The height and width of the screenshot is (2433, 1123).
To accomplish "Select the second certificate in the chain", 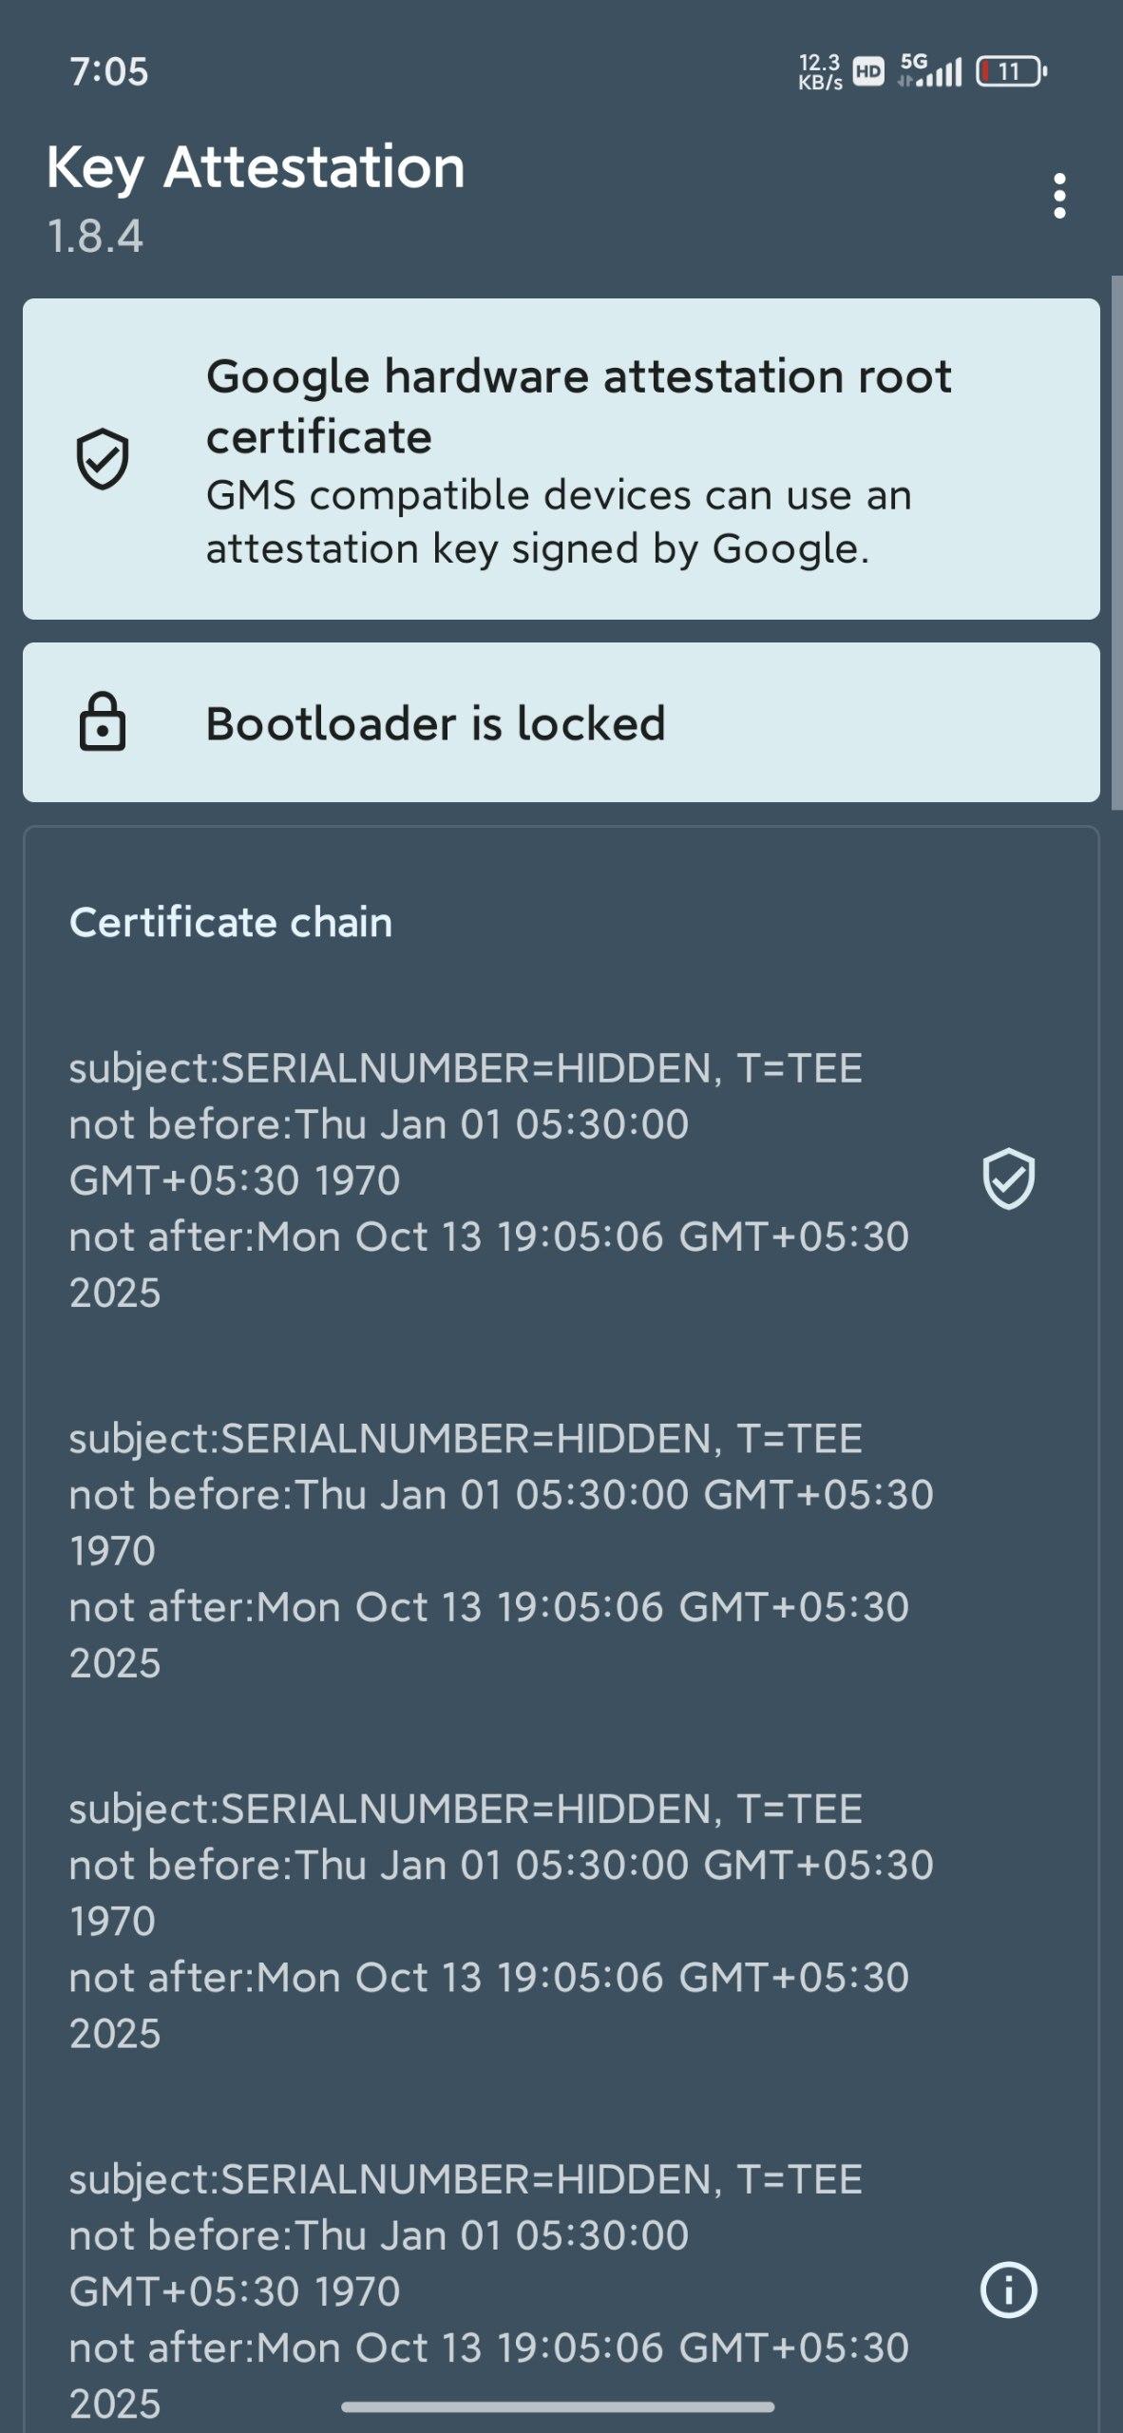I will click(499, 1550).
